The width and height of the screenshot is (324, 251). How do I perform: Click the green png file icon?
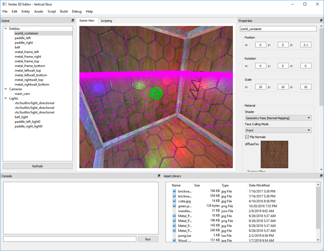tap(174, 206)
